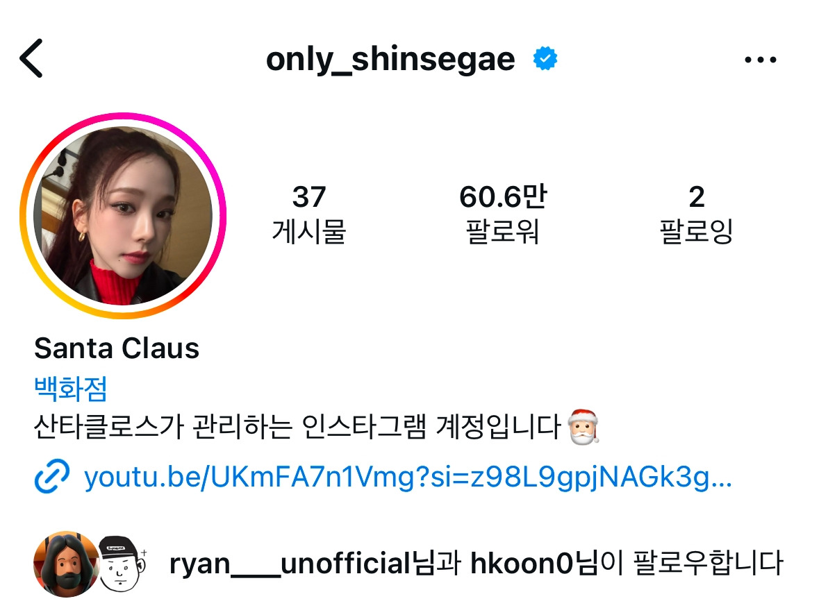Open the youtu.be link in bio
This screenshot has width=819, height=608.
point(408,477)
